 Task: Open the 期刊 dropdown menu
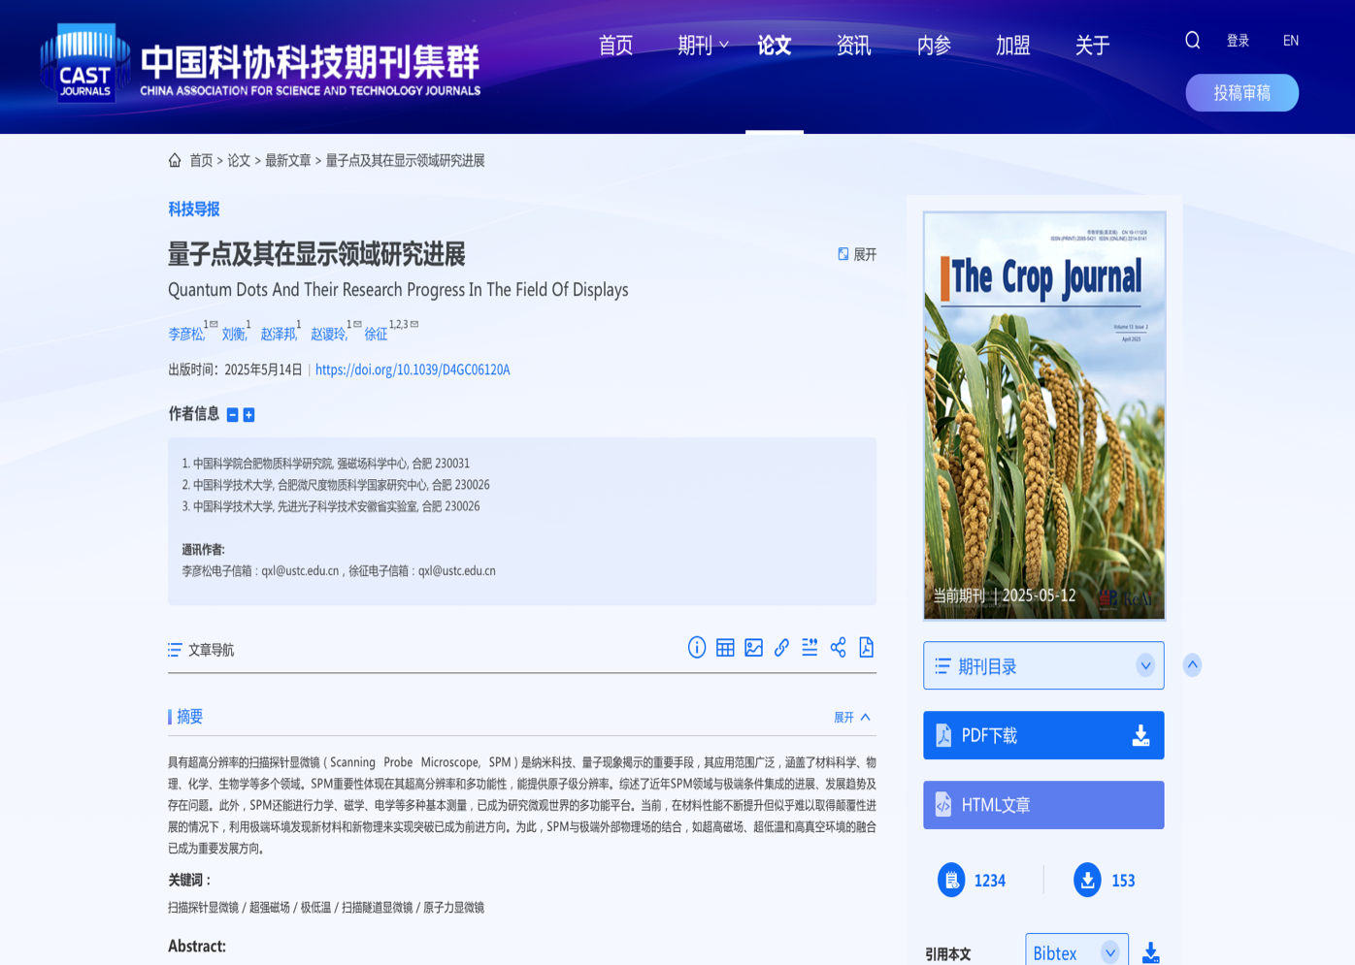[703, 46]
